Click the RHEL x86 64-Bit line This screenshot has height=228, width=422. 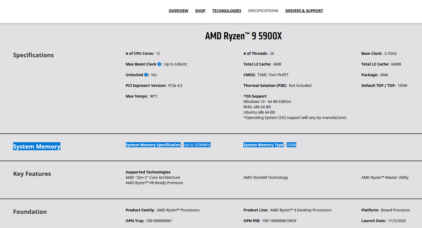pyautogui.click(x=257, y=107)
